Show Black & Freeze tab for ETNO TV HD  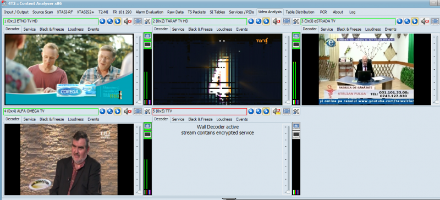click(52, 29)
